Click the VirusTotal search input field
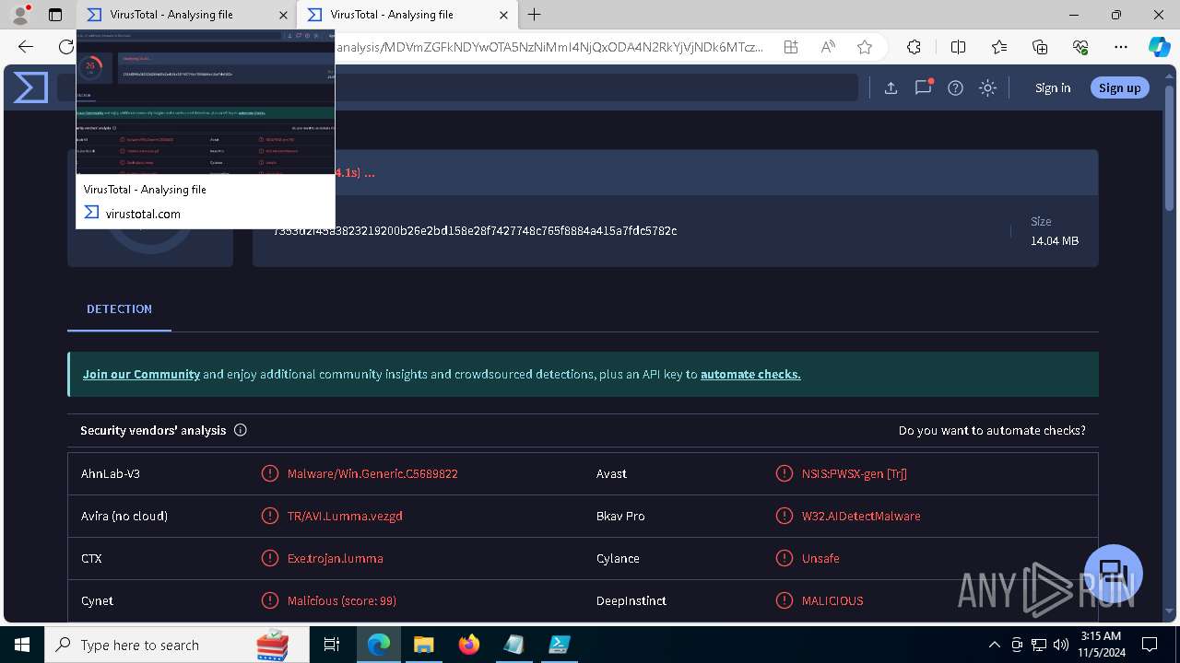Image resolution: width=1180 pixels, height=663 pixels. click(x=596, y=87)
